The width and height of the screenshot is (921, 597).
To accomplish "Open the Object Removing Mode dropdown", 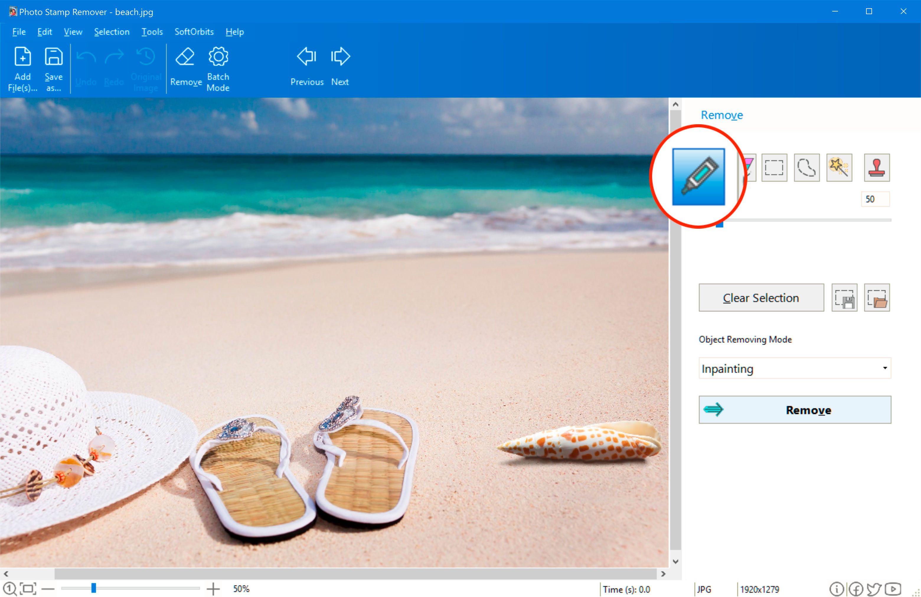I will pos(796,368).
